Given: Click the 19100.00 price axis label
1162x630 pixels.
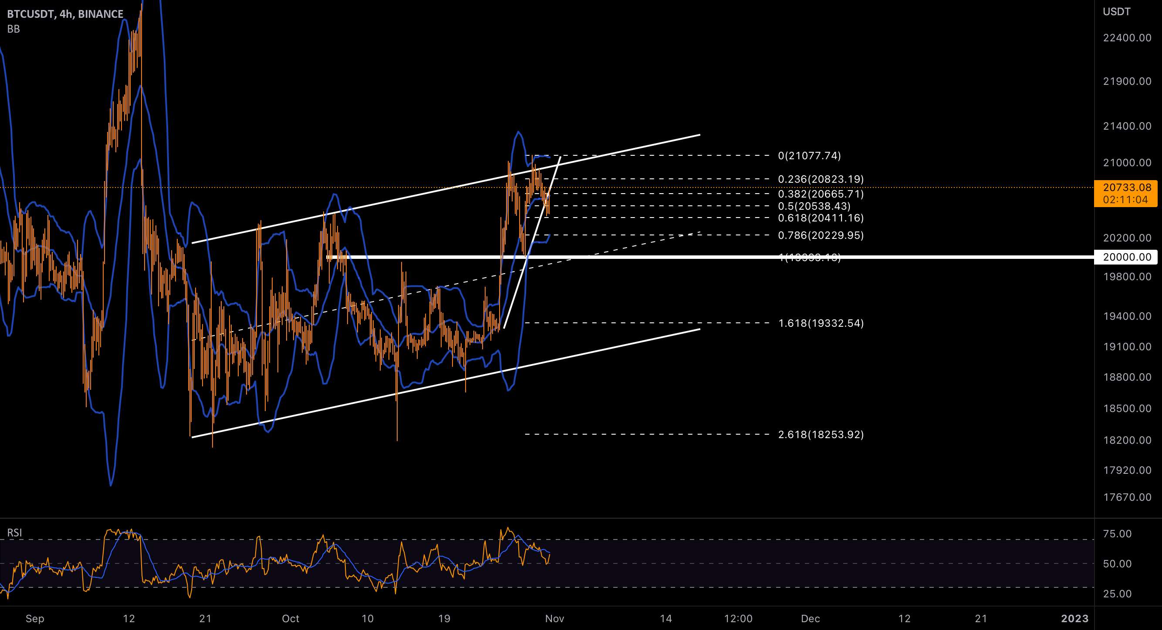Looking at the screenshot, I should (x=1127, y=346).
